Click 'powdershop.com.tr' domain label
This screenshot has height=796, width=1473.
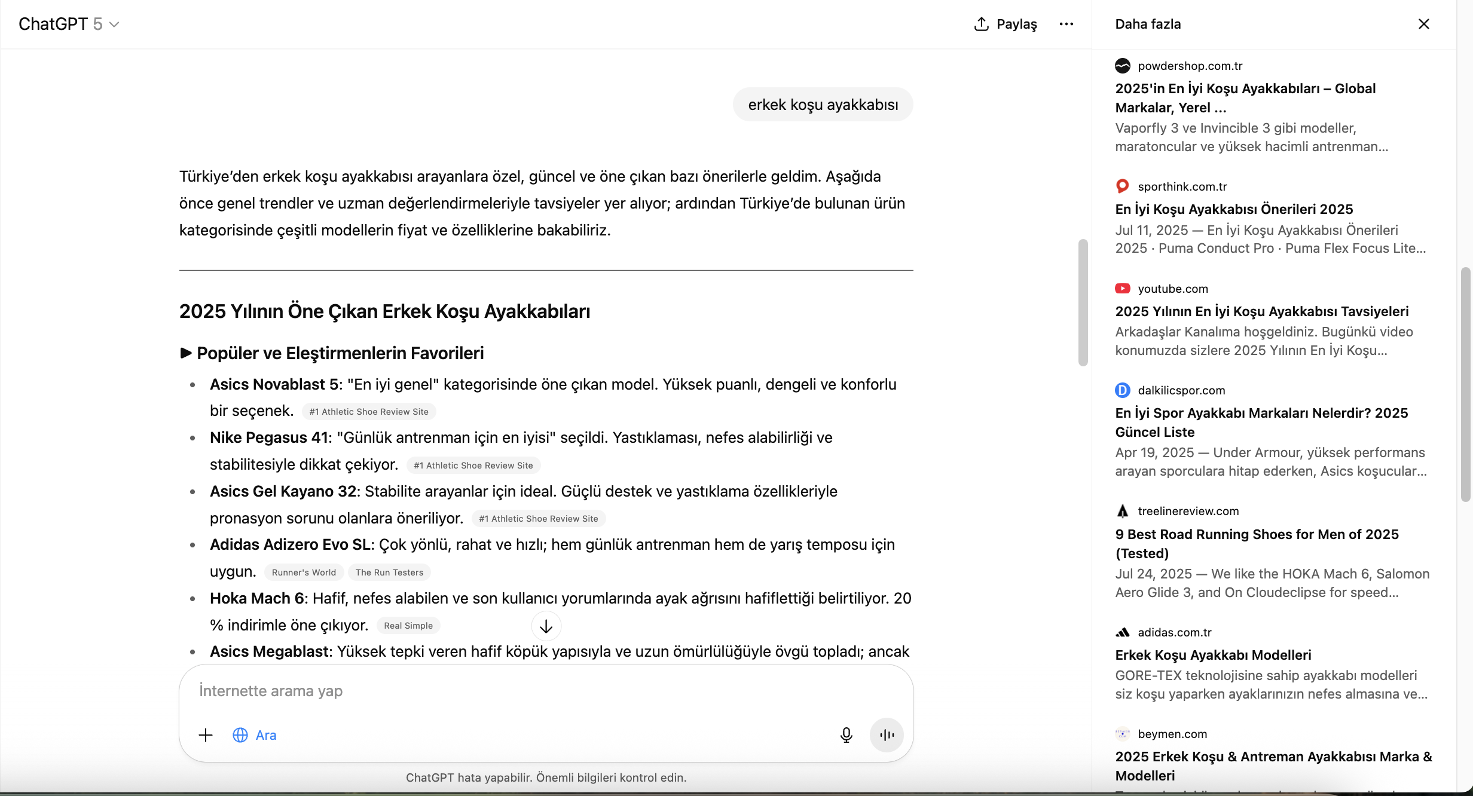1190,66
